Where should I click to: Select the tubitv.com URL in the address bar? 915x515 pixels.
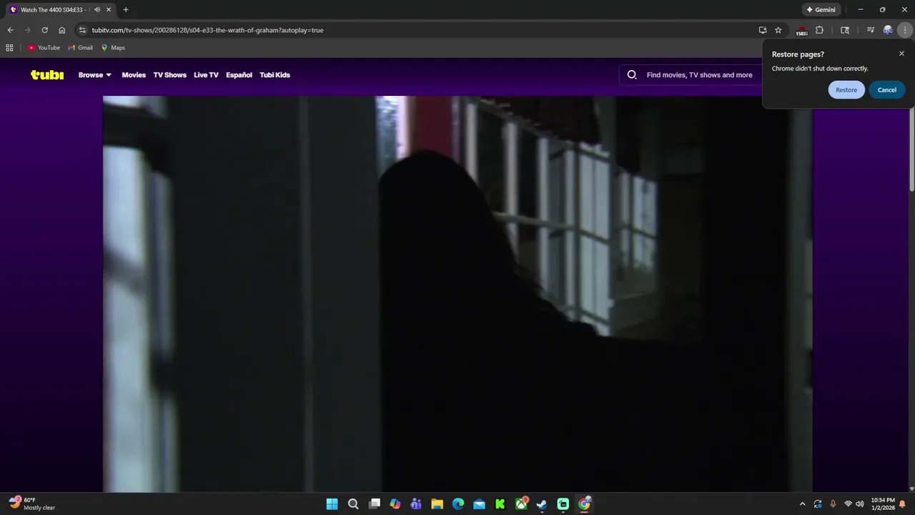click(207, 30)
